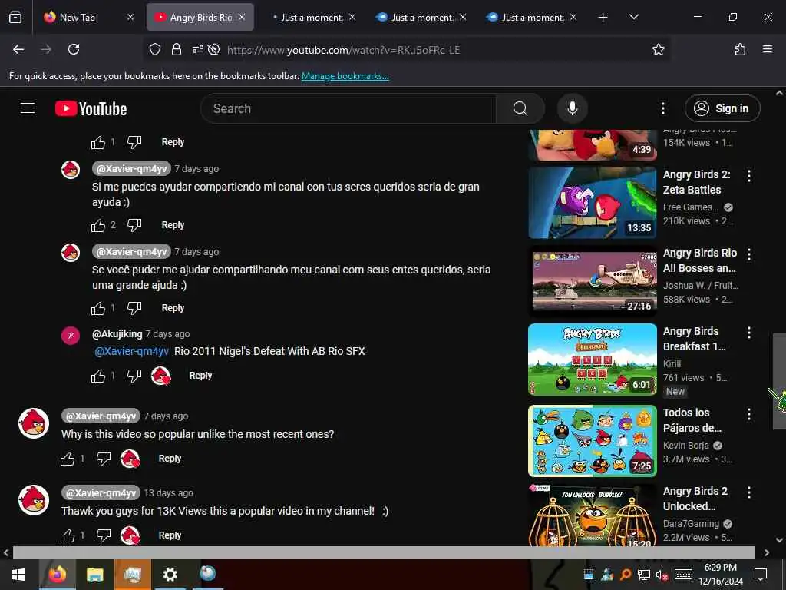Switch to second 'Just a moment' tab
Viewport: 786px width, 590px height.
(x=421, y=17)
